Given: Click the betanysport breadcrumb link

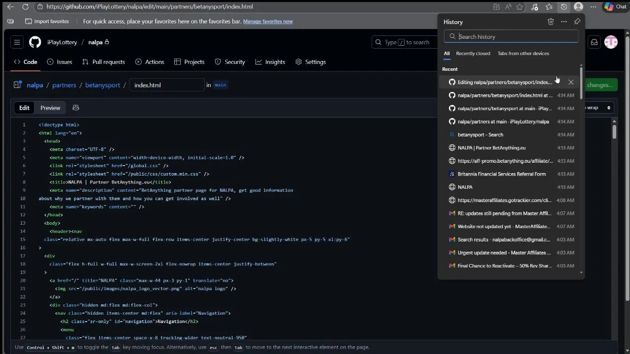Looking at the screenshot, I should [x=102, y=85].
